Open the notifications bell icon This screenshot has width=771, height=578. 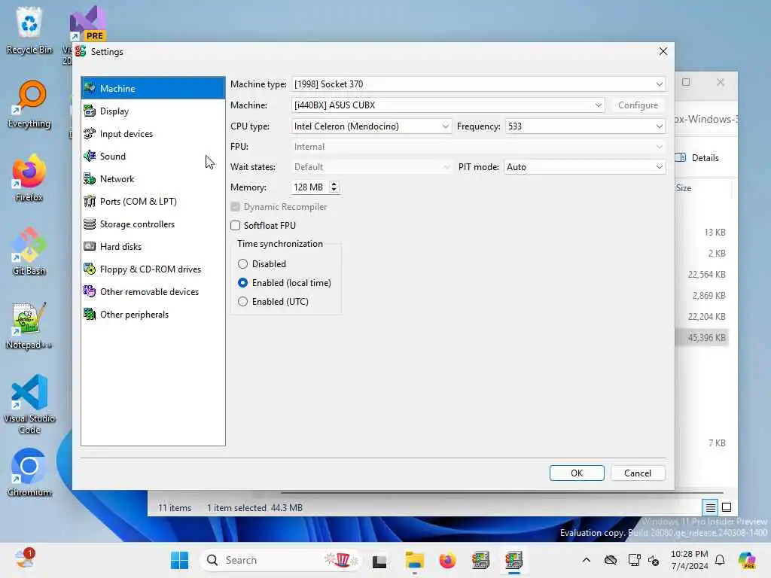click(x=720, y=560)
